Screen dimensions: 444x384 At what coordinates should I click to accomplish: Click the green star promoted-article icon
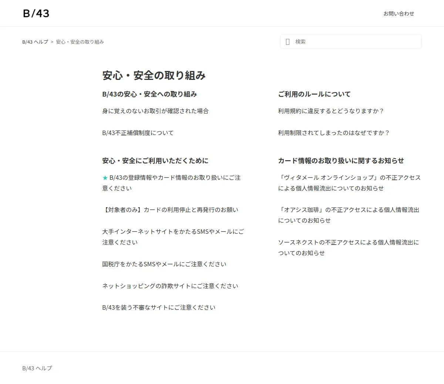tap(105, 178)
